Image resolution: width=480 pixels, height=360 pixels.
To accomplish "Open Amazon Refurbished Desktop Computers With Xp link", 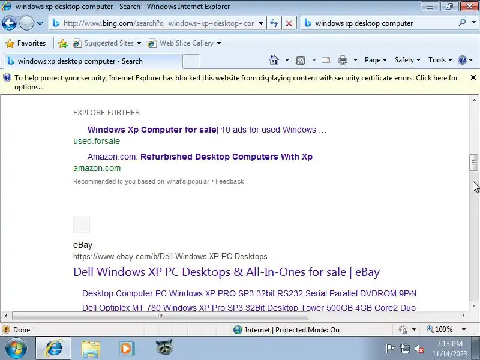I will (200, 157).
